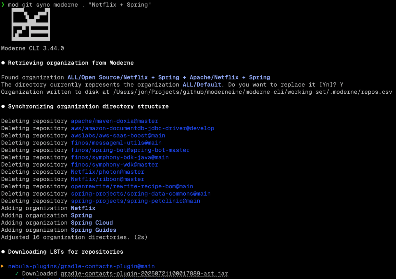Screen dimensions: 396x279
Task: Open aws/amazon-documentdb-jdbc-driver@develop link
Action: [x=142, y=128]
